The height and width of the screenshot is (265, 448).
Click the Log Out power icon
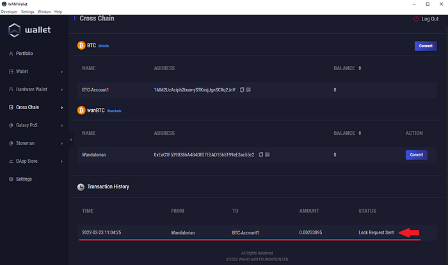[x=416, y=19]
